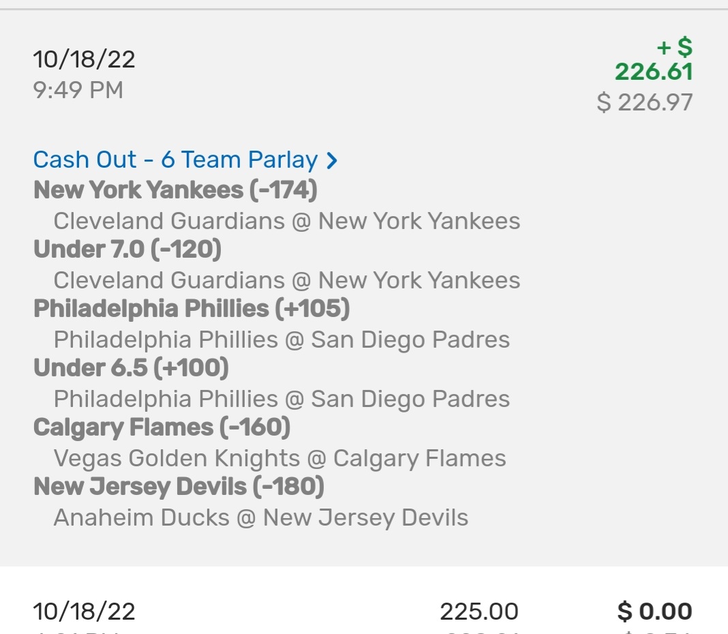Screen dimensions: 728x634
Task: Click the green + $226.61 payout amount
Action: click(x=654, y=60)
